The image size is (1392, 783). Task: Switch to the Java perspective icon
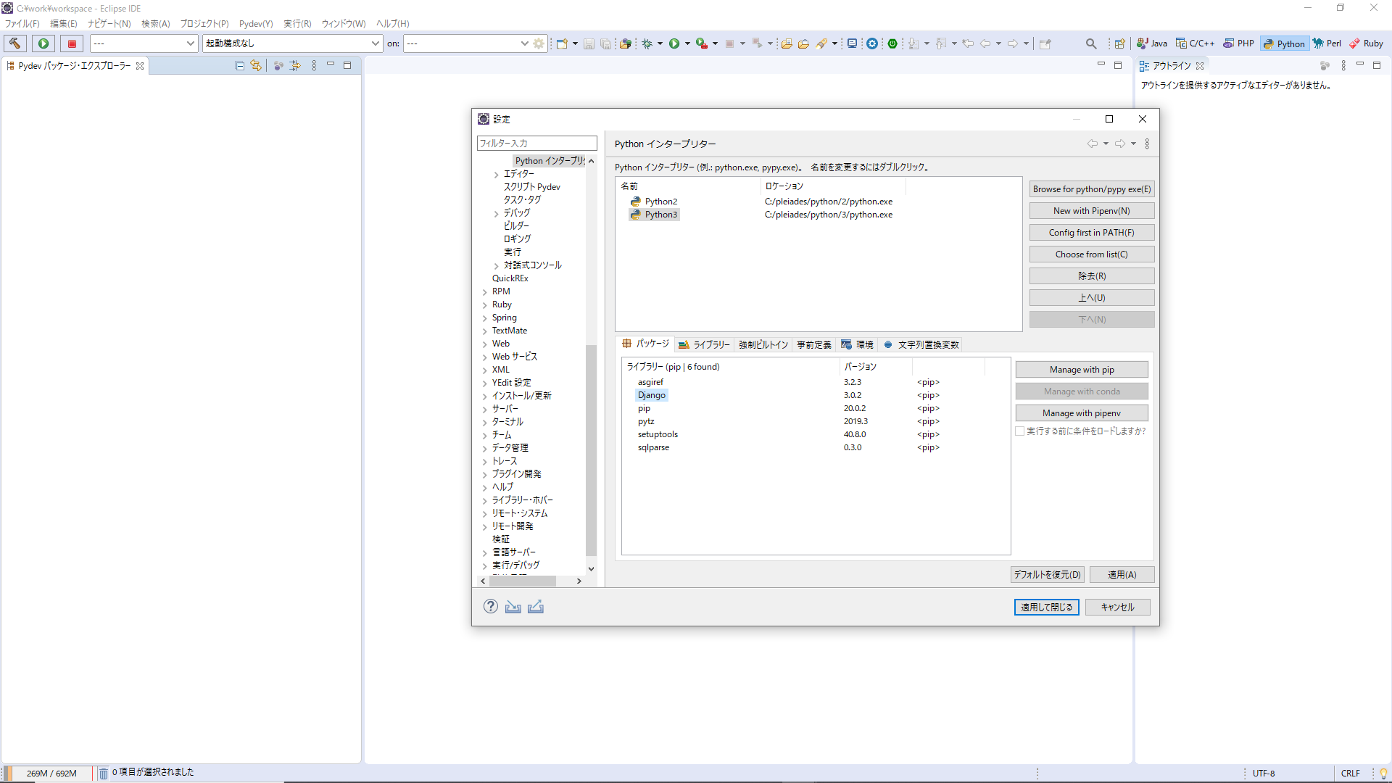click(x=1151, y=43)
